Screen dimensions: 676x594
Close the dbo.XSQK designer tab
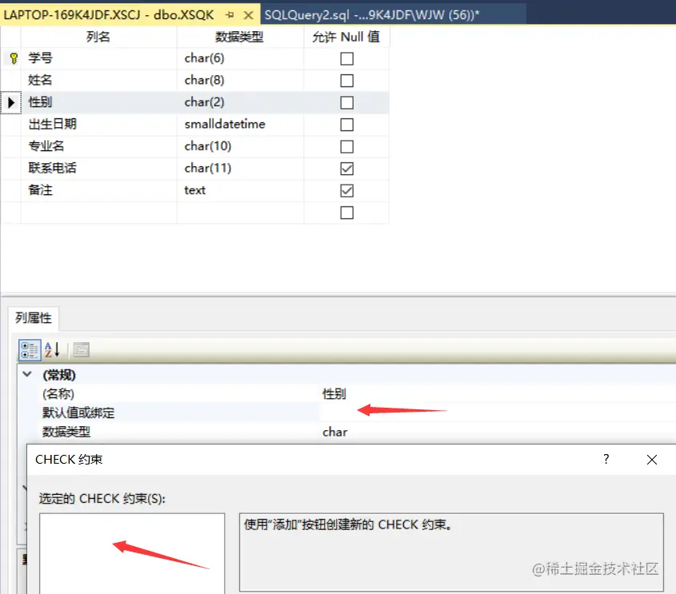click(248, 15)
